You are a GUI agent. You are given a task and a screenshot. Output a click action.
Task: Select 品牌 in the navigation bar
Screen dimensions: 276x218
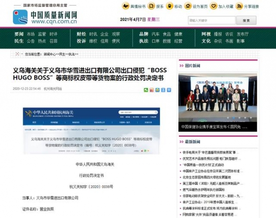[144, 34]
